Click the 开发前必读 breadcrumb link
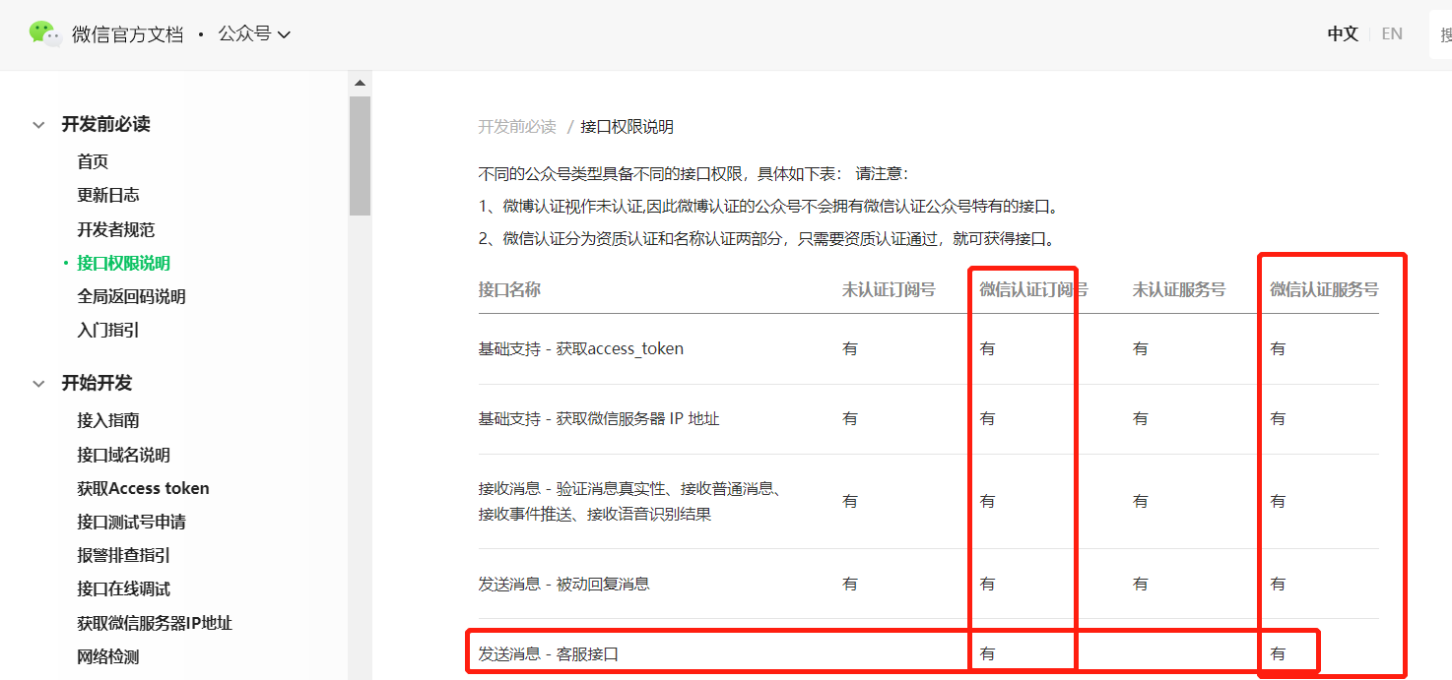1452x680 pixels. pyautogui.click(x=517, y=127)
